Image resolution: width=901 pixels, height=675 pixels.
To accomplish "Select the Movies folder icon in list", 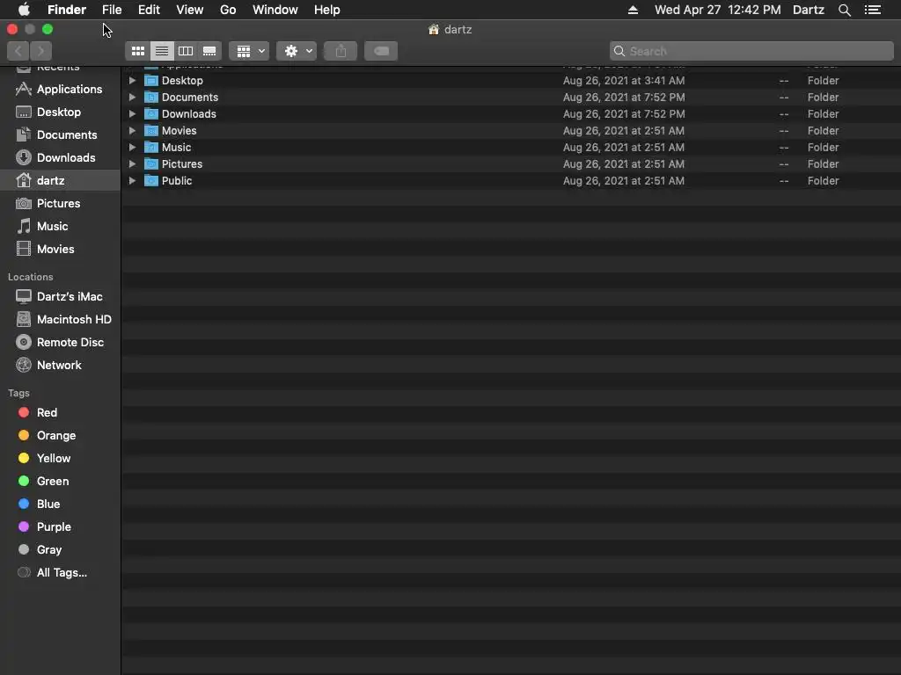I will (151, 130).
